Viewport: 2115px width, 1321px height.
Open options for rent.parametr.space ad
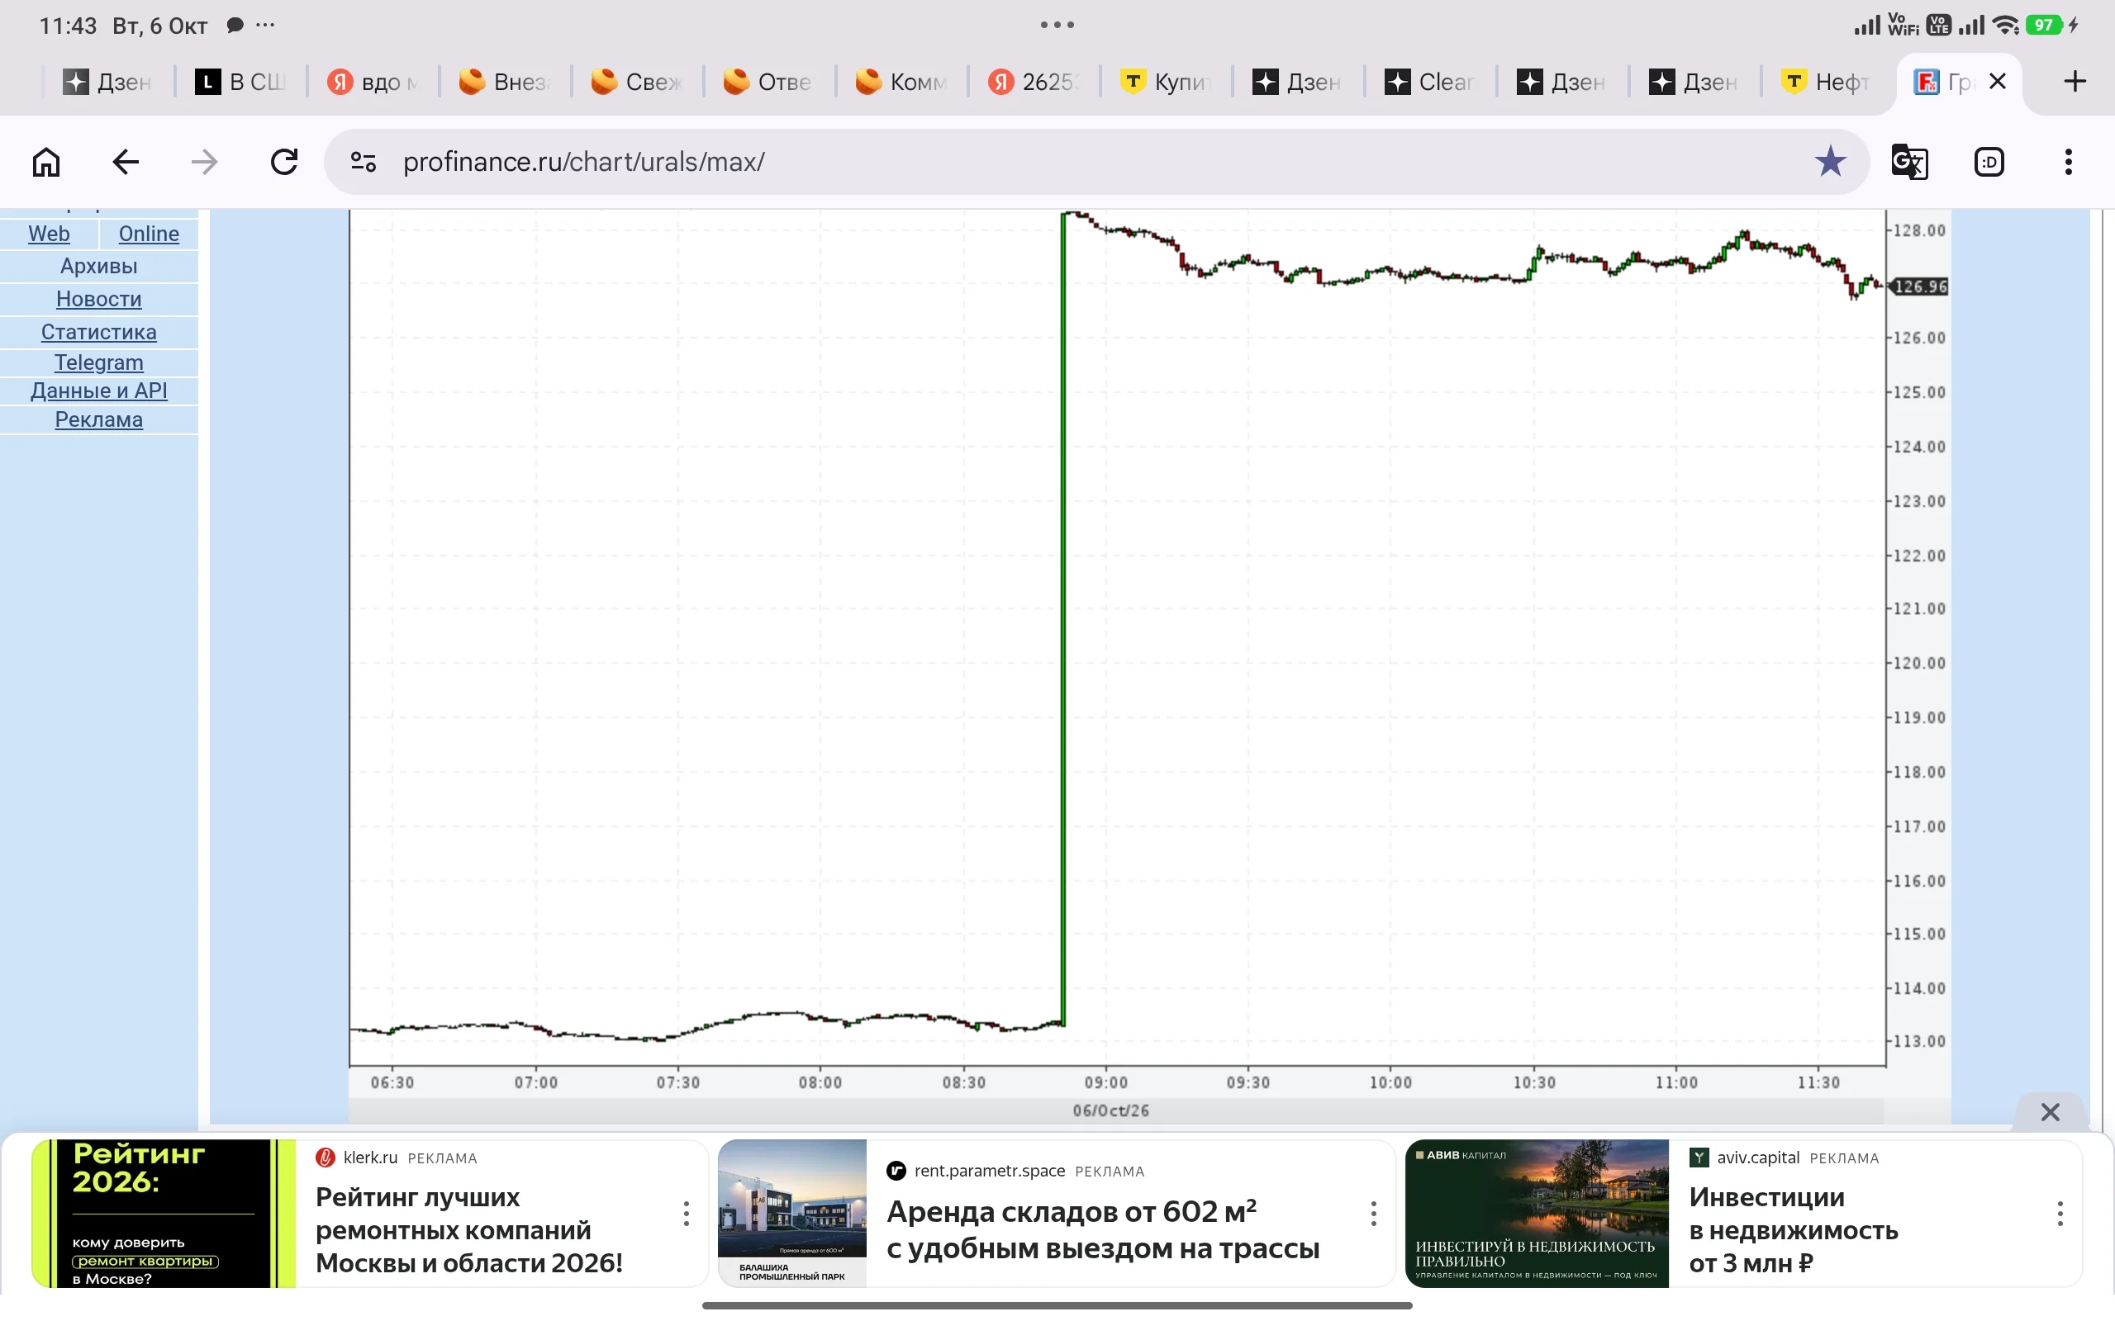pos(1374,1214)
